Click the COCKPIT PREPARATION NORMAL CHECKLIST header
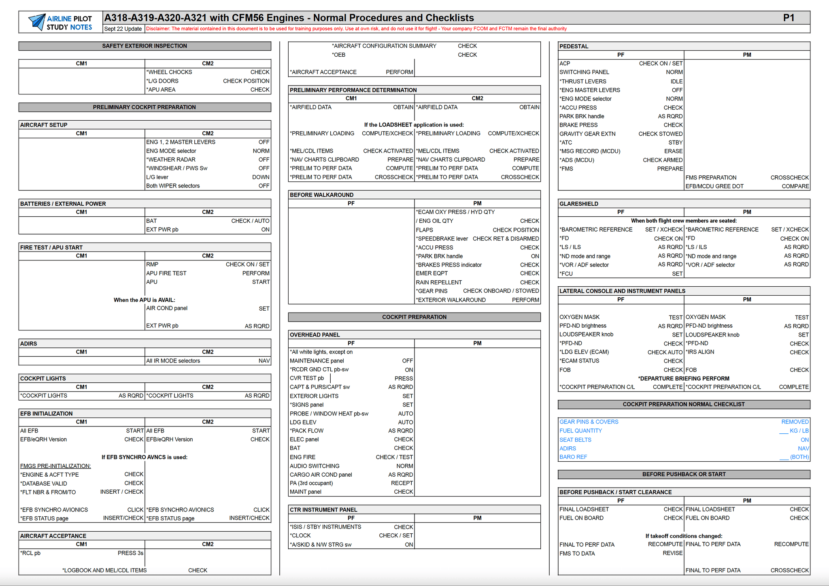The height and width of the screenshot is (586, 829). click(x=684, y=404)
